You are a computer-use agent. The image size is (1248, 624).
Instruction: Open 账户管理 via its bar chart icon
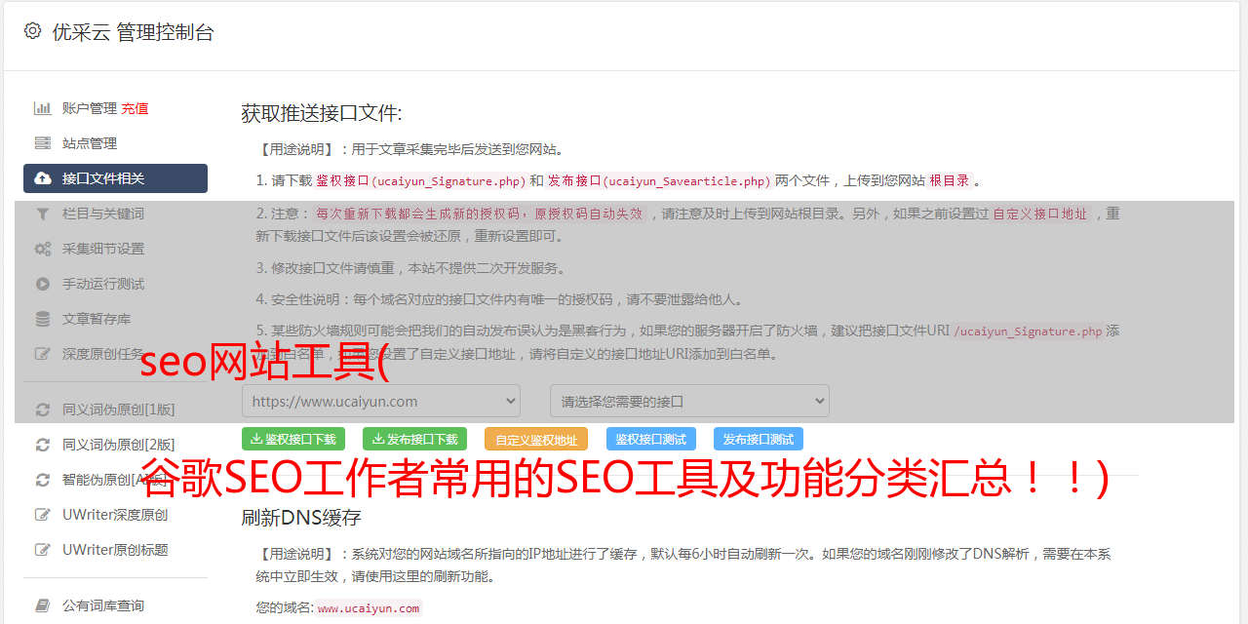(43, 108)
